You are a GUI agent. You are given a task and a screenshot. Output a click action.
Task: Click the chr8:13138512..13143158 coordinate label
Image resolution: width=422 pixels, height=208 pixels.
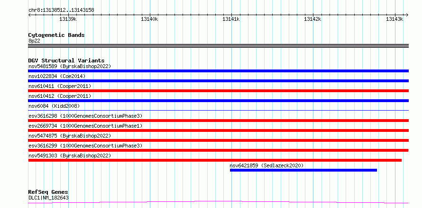pos(61,10)
